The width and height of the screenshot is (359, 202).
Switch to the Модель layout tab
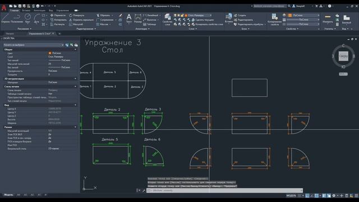pyautogui.click(x=9, y=195)
